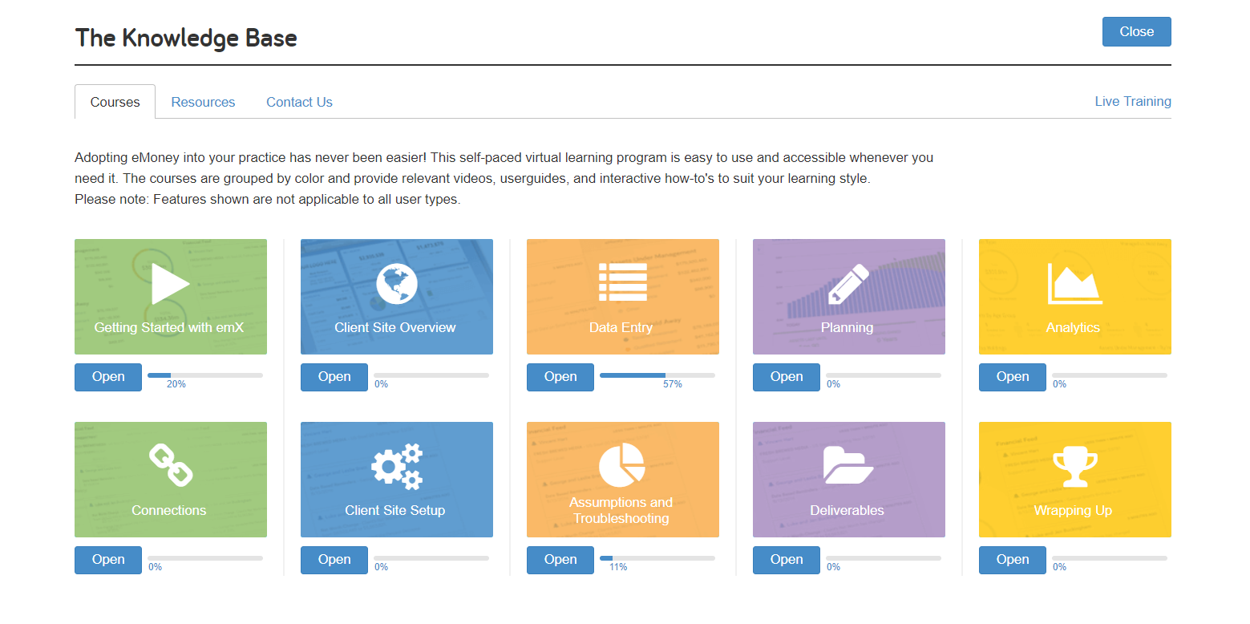
Task: Open the Client Site Setup course
Action: (334, 560)
